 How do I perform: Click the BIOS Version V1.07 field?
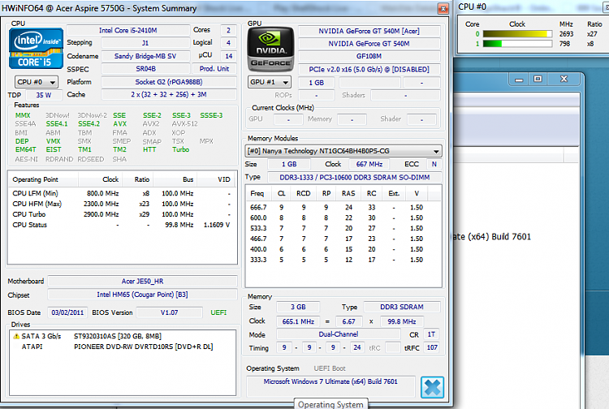tap(170, 312)
